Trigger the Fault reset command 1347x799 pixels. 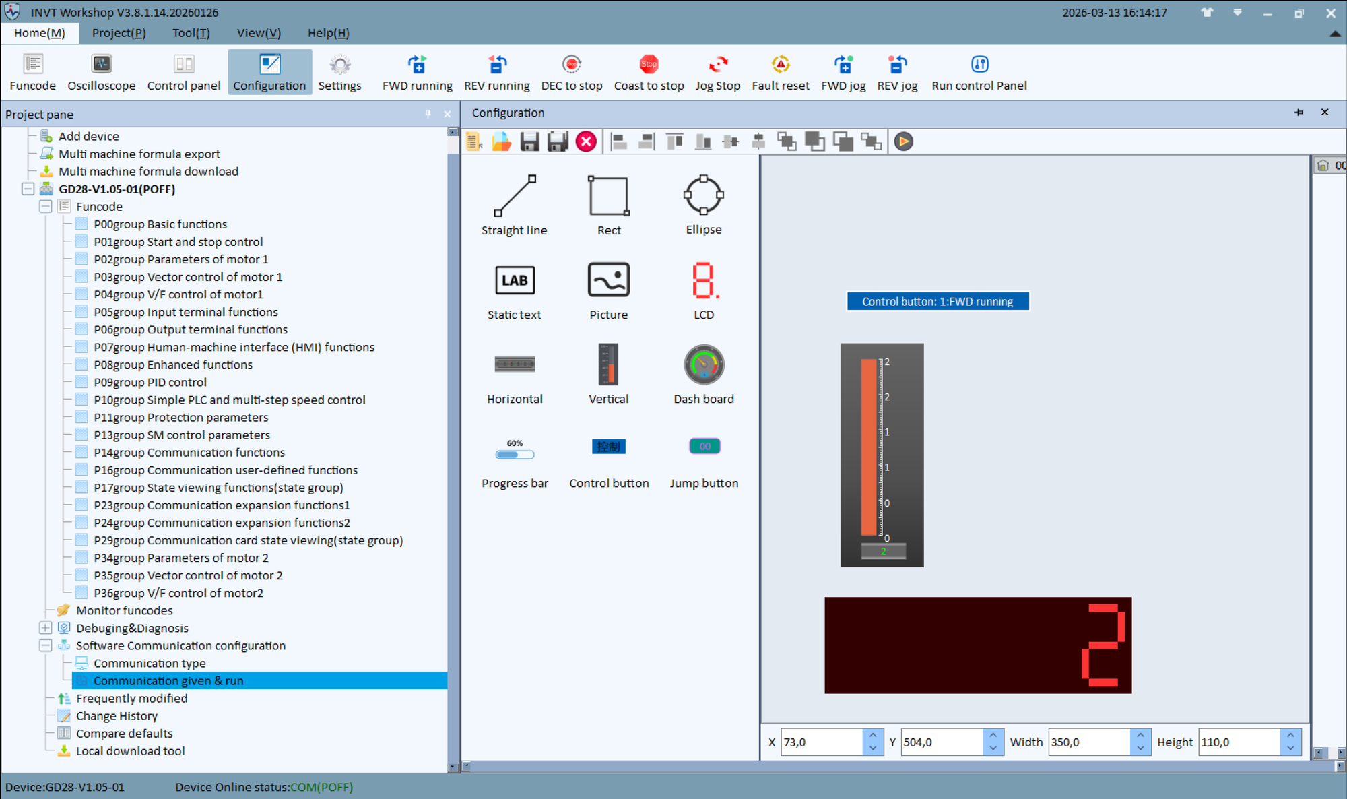[x=781, y=71]
